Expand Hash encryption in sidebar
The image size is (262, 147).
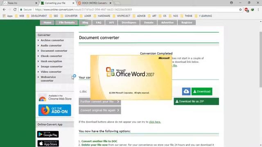tap(51, 61)
